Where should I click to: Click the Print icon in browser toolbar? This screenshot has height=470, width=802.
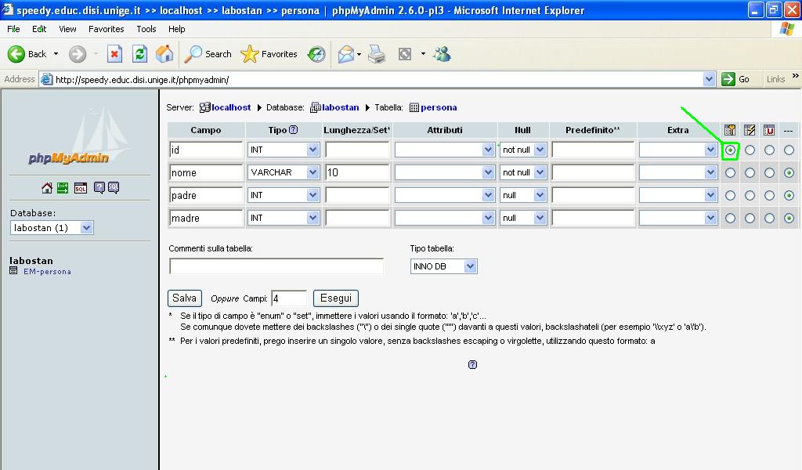(x=377, y=54)
